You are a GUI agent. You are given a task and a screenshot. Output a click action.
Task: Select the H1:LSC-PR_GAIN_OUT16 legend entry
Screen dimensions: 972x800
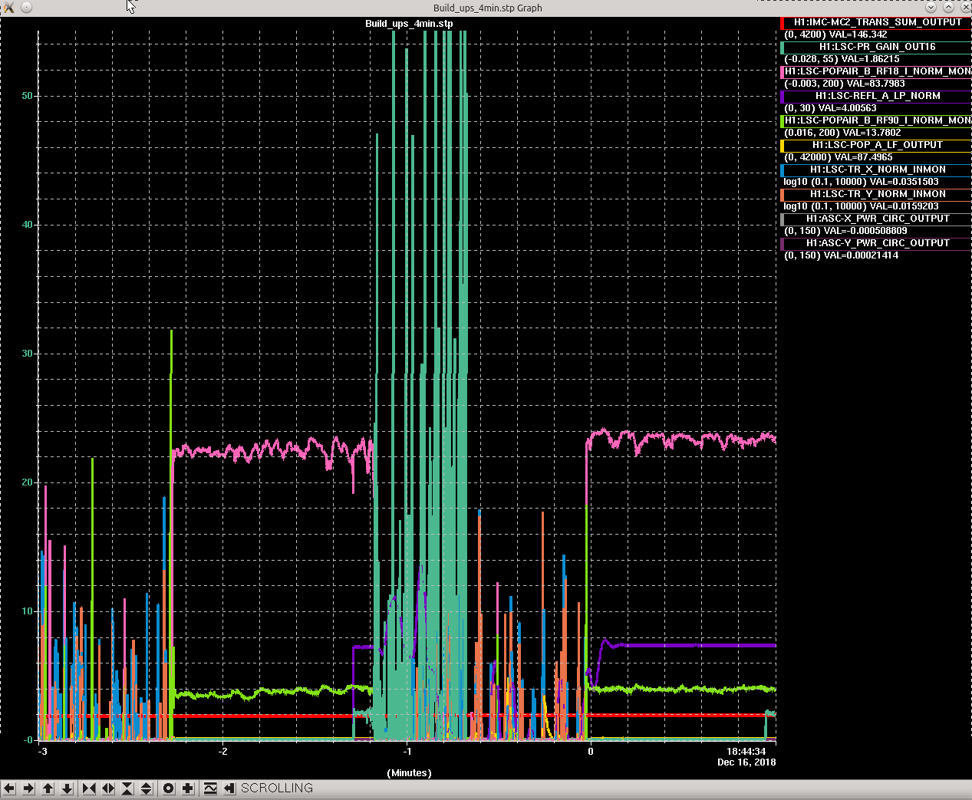pyautogui.click(x=876, y=47)
